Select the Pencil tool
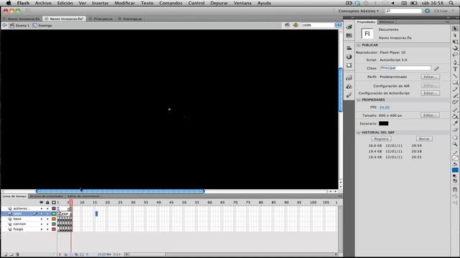This screenshot has width=460, height=258. (455, 89)
